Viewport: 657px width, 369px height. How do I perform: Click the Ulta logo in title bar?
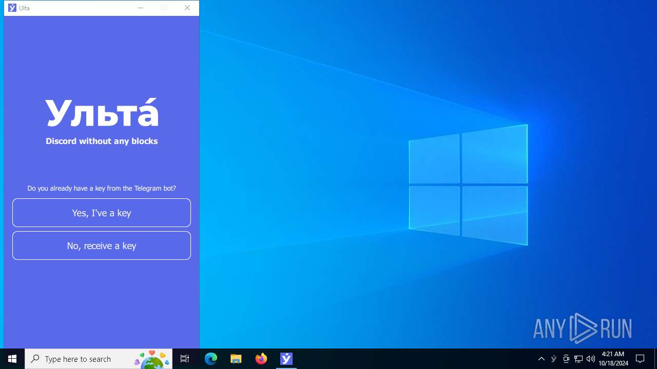tap(12, 8)
